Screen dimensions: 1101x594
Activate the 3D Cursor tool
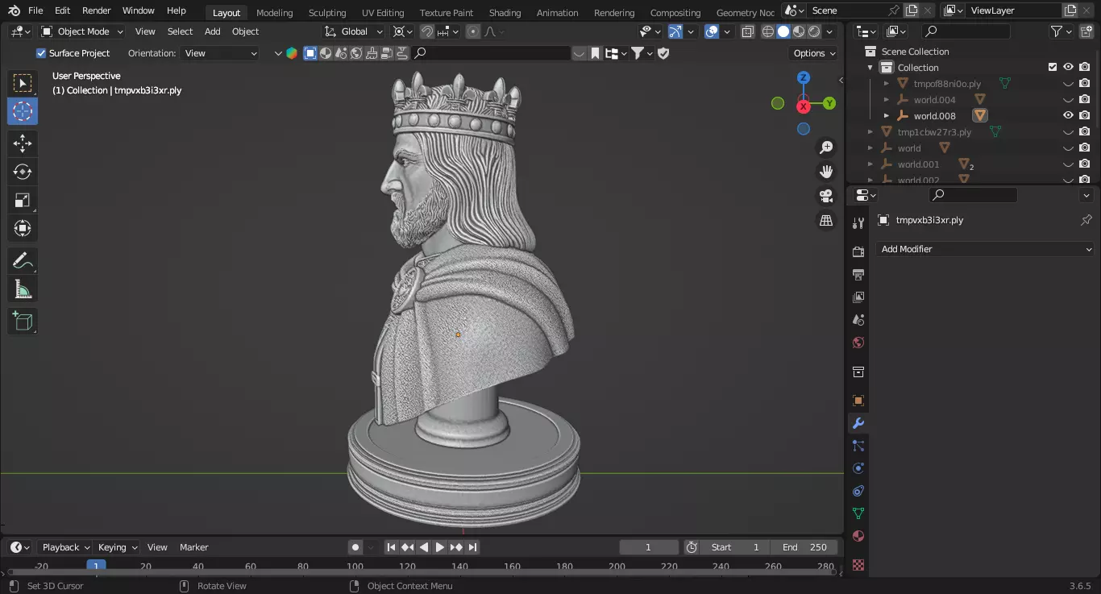tap(23, 111)
